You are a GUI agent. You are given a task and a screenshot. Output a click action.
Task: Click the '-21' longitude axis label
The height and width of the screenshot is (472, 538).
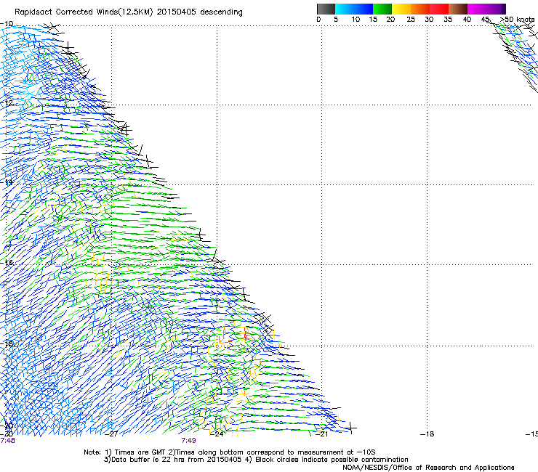[322, 434]
